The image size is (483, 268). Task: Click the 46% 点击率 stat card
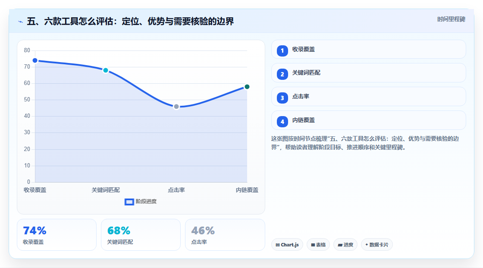[x=225, y=235]
